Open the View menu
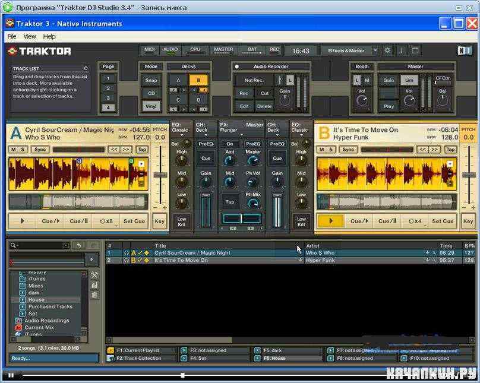Viewport: 480px width, 383px height. click(x=30, y=36)
